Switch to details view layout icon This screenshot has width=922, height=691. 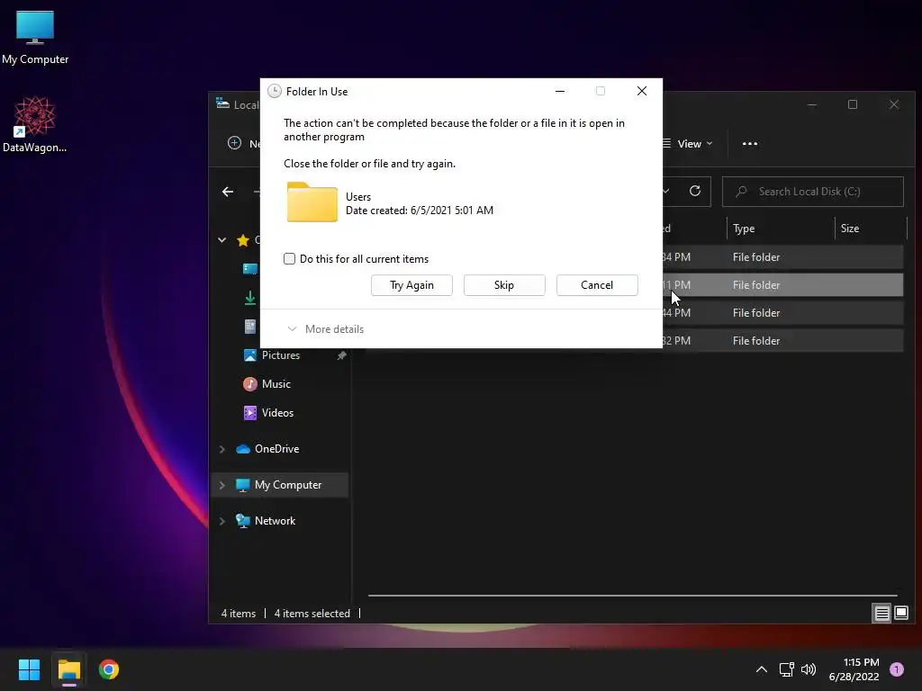coord(882,614)
